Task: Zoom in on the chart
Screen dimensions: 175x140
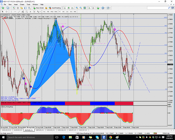Action: [x=77, y=8]
